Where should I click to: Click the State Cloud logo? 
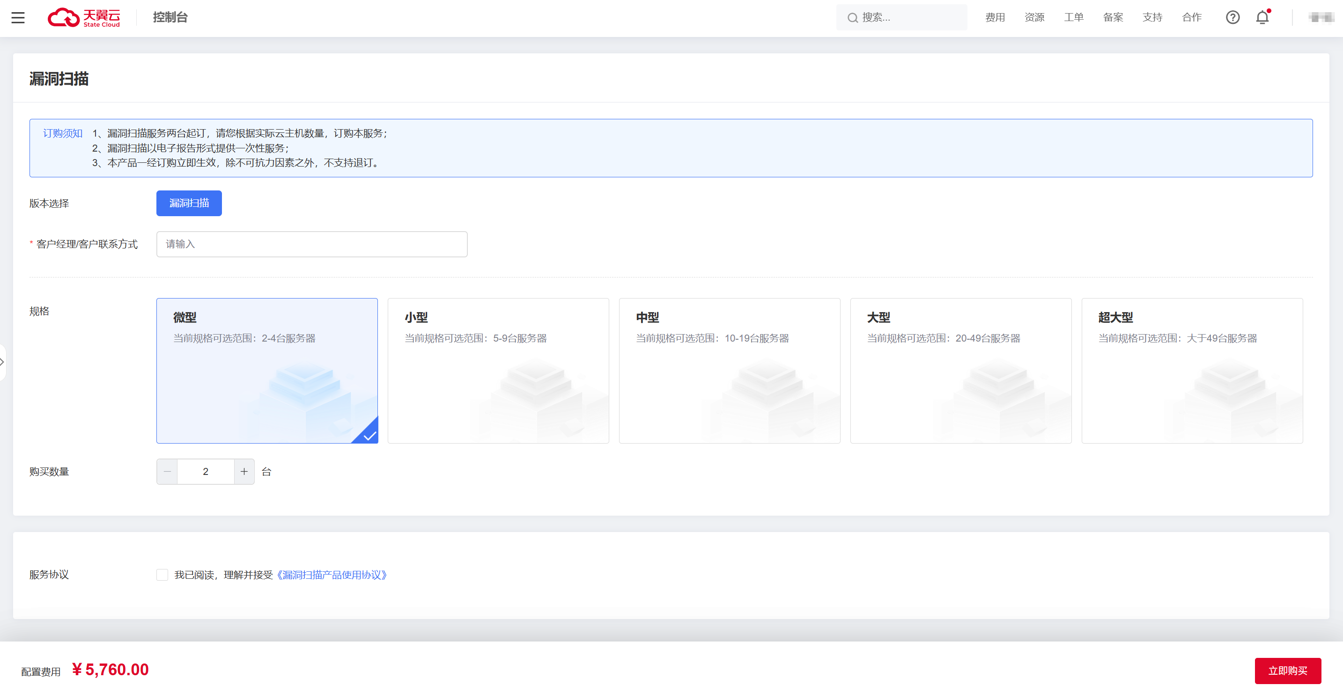click(84, 18)
